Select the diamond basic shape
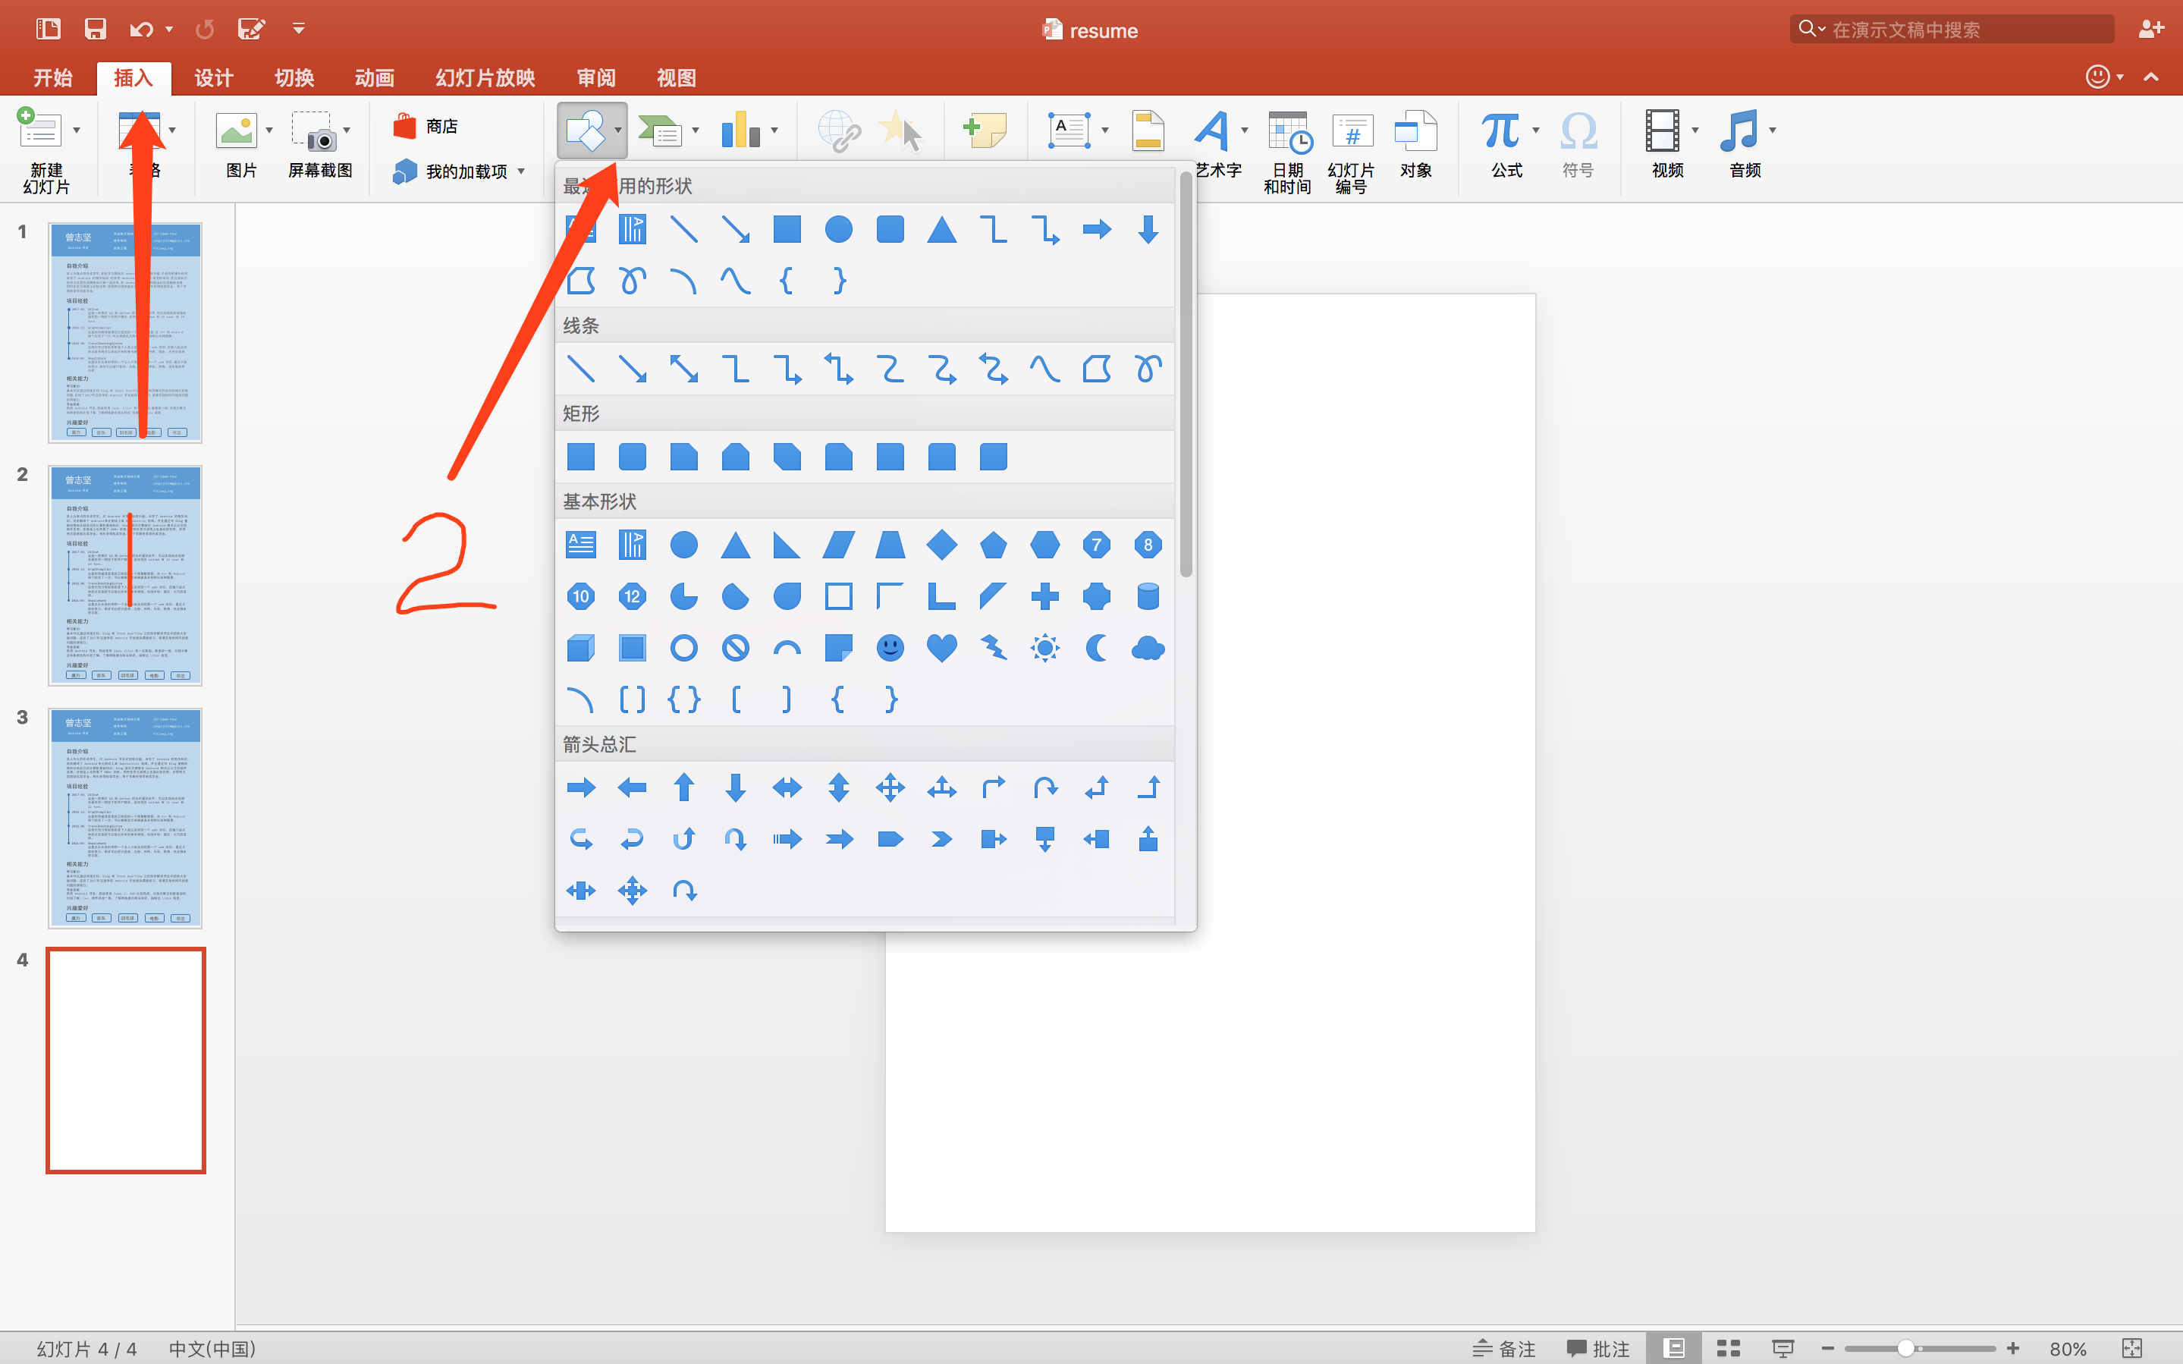 point(941,545)
